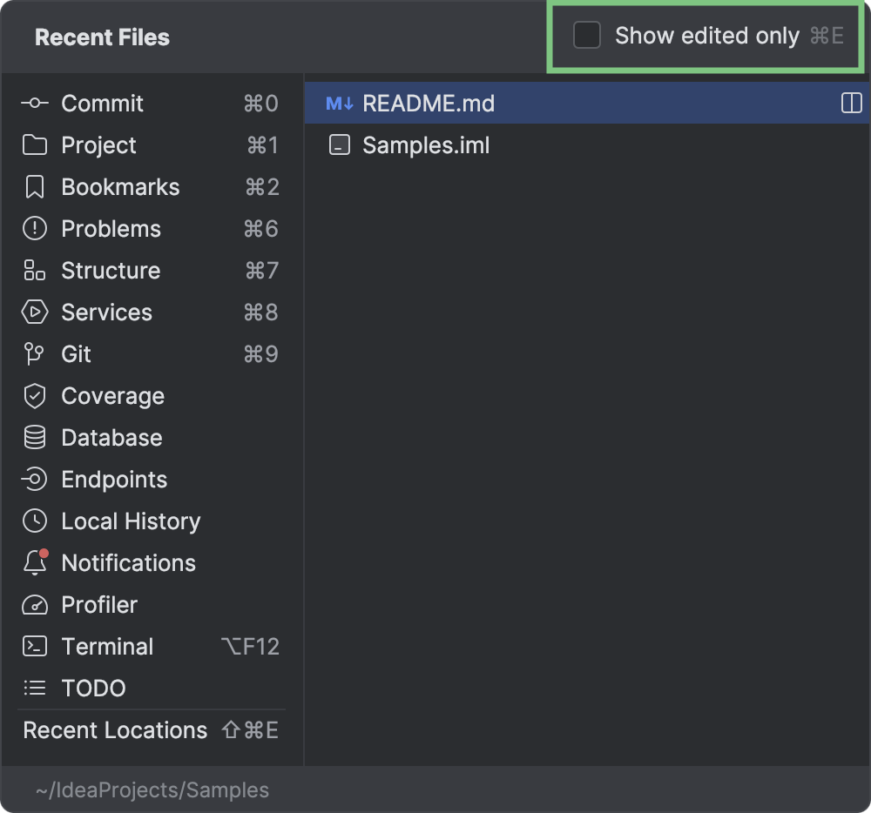The image size is (871, 813).
Task: Enable the Show edited only checkbox
Action: coord(587,36)
